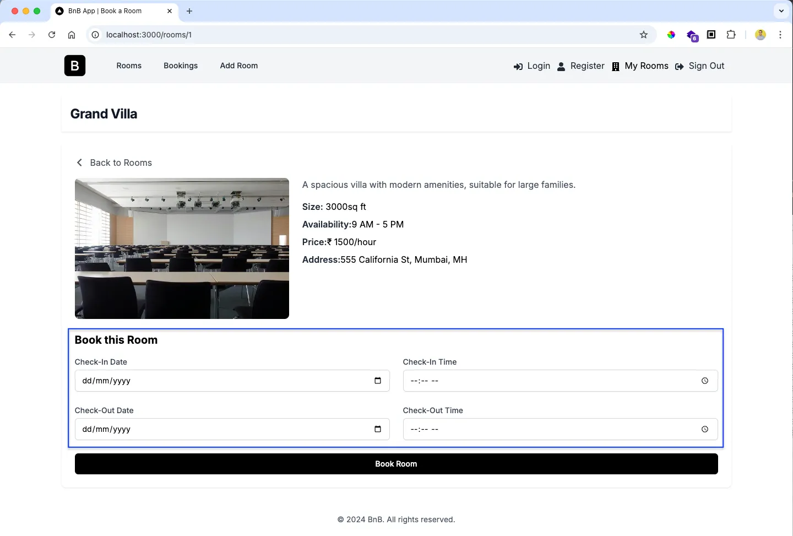Click the browser back arrow

click(x=12, y=35)
